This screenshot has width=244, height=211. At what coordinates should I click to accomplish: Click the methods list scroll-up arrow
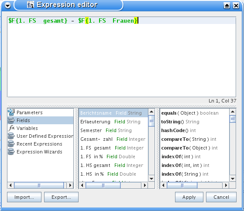pyautogui.click(x=233, y=112)
